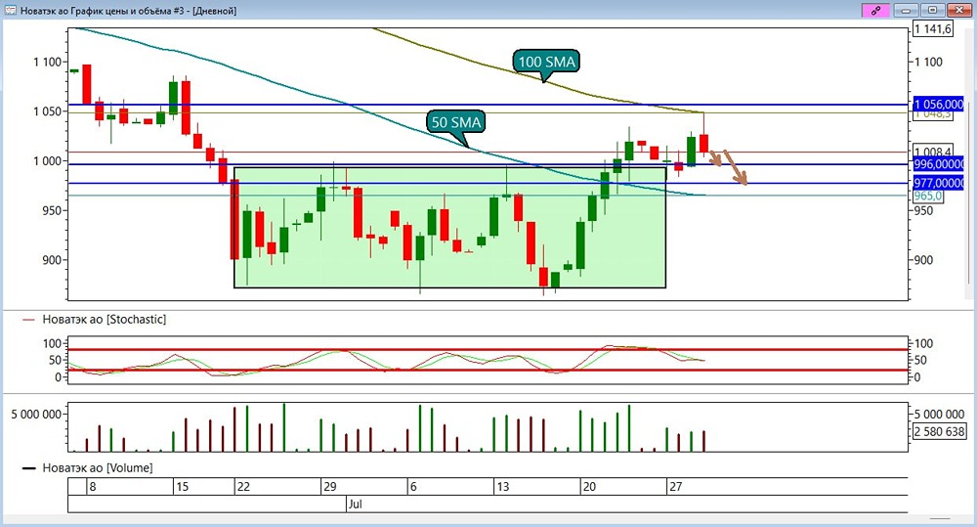Screen dimensions: 977x527
Task: Click the chart window icon in title bar
Action: (10, 11)
